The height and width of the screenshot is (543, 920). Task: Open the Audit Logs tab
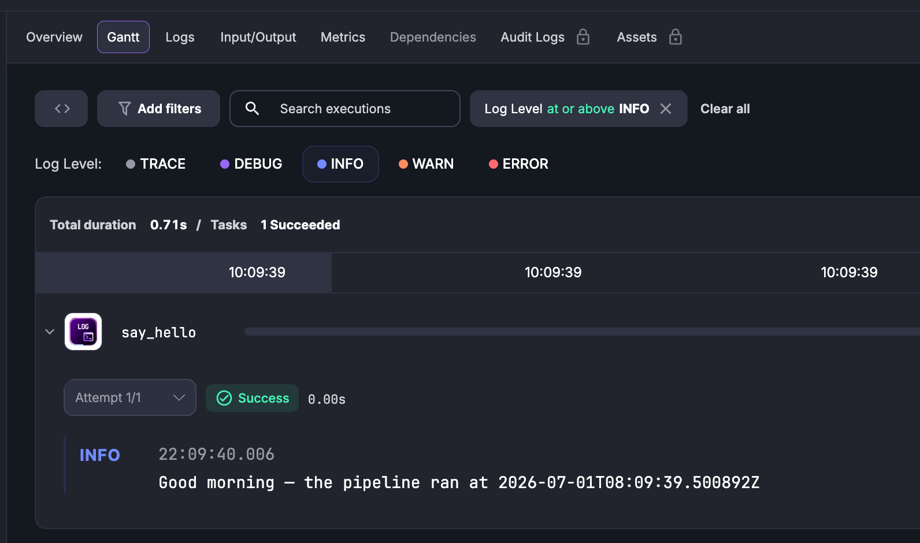click(532, 37)
